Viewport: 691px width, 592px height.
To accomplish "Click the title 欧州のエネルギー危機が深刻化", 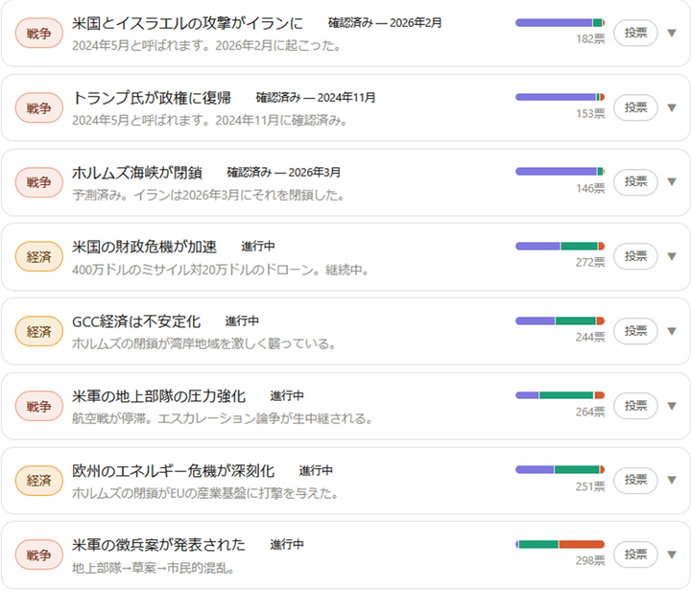I will point(173,471).
